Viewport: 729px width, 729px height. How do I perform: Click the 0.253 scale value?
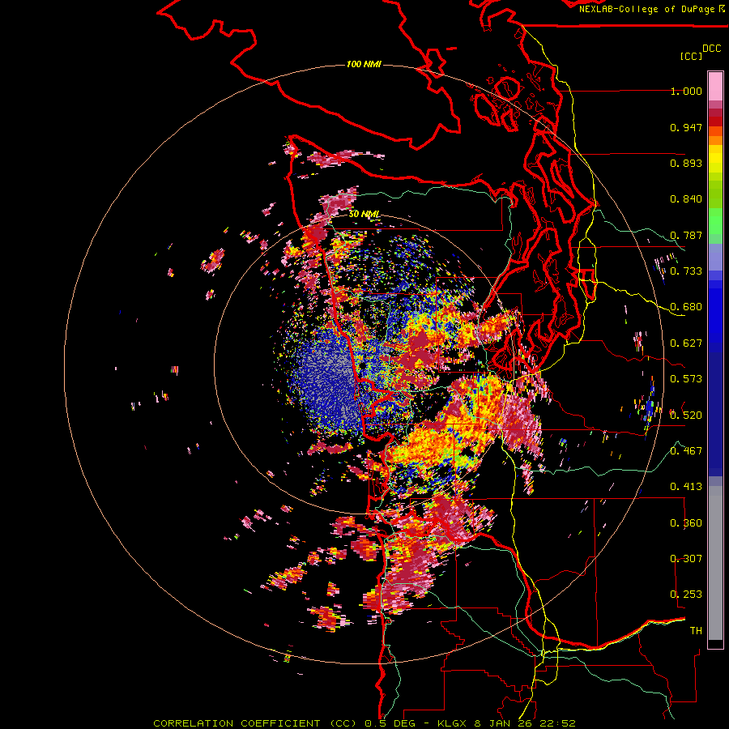coord(686,595)
